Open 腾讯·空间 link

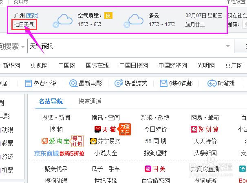pyautogui.click(x=106, y=118)
